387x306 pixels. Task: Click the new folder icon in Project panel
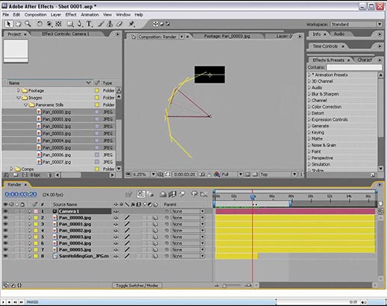[x=16, y=175]
